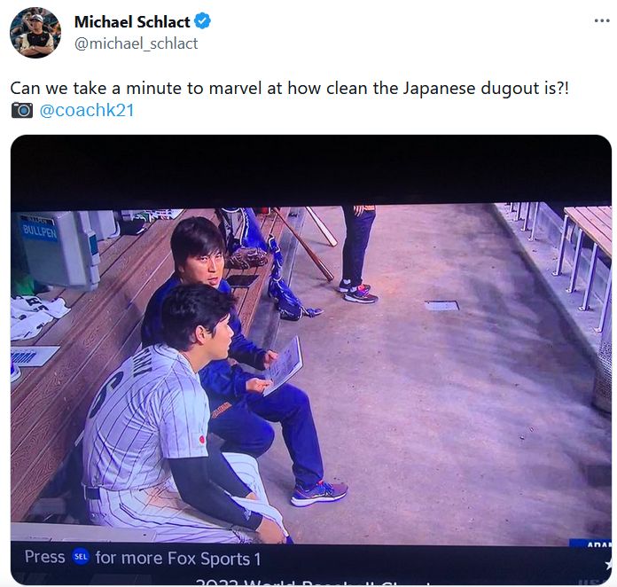Open the Michael Schlact display name

(132, 21)
